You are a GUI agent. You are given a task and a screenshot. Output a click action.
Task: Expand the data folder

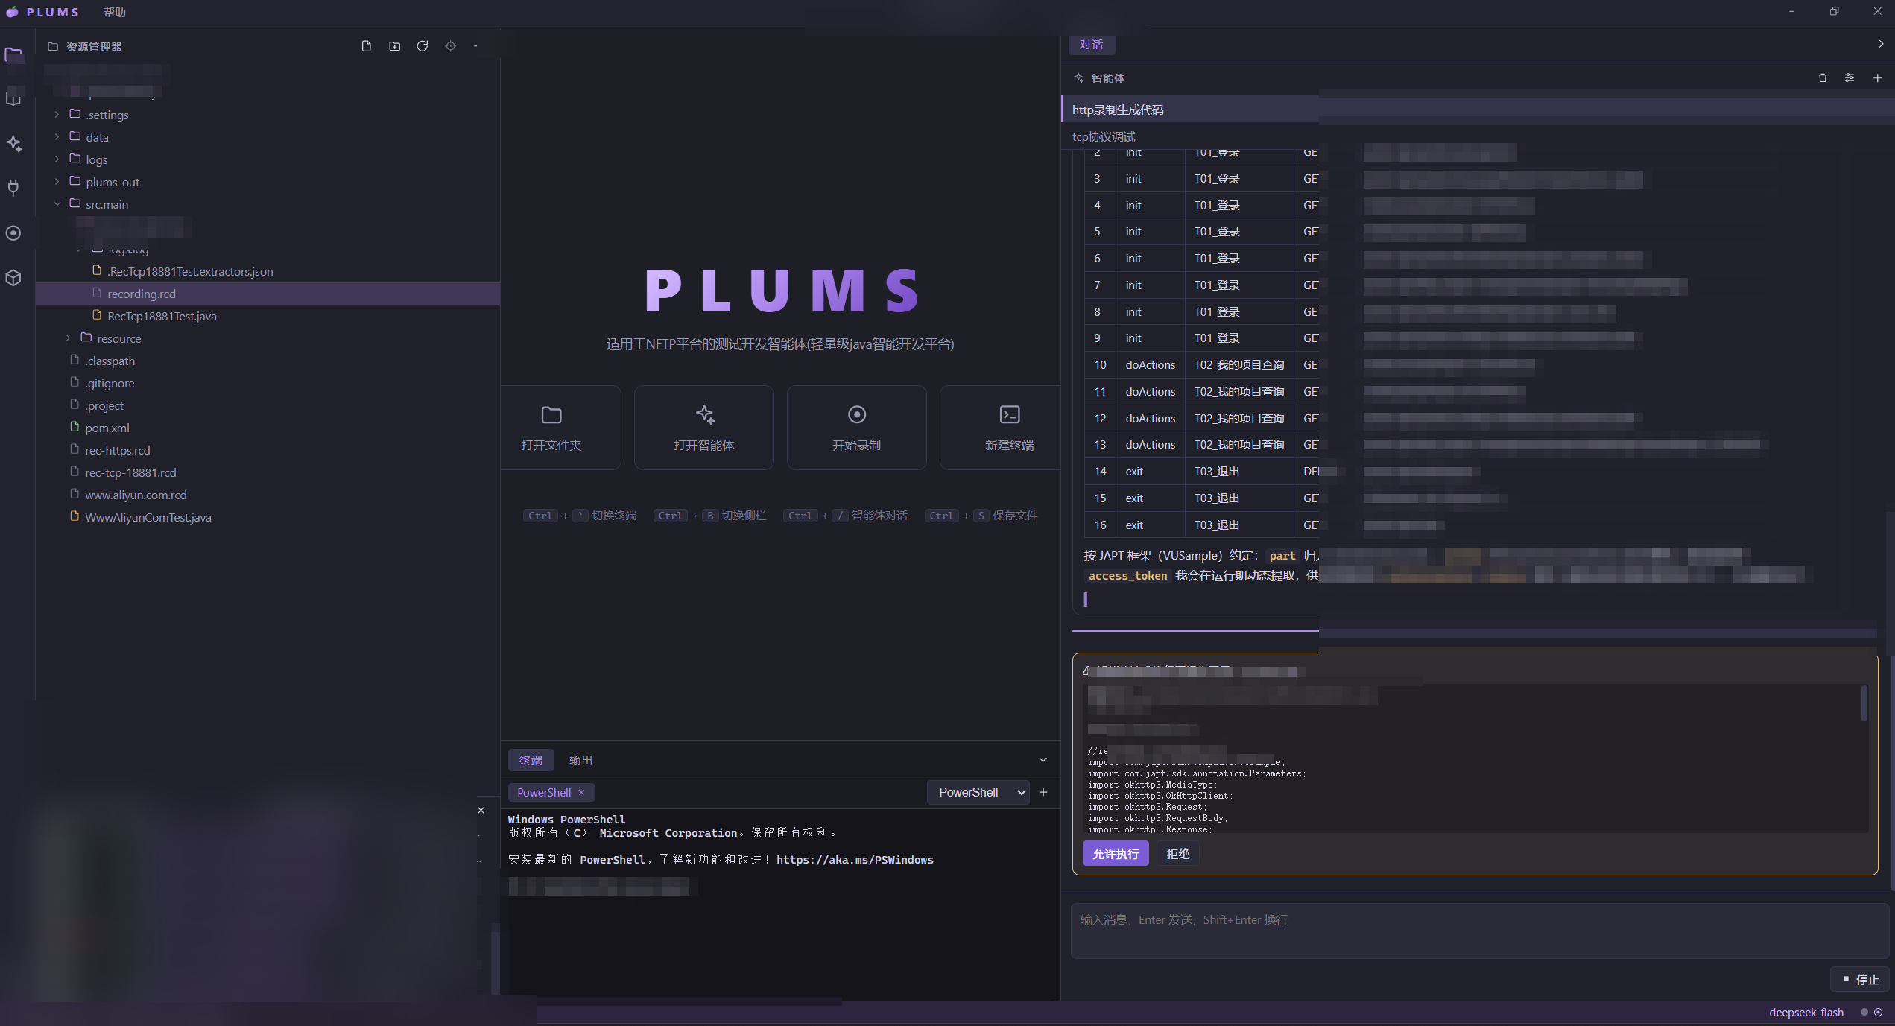57,137
